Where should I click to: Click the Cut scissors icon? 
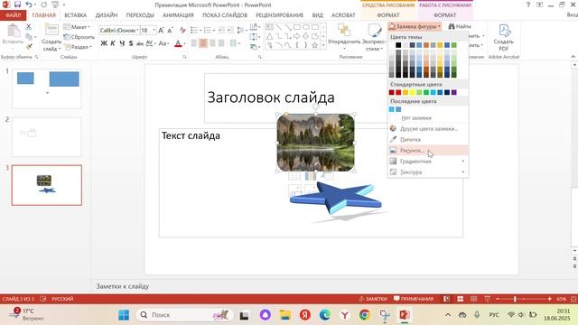(x=29, y=27)
